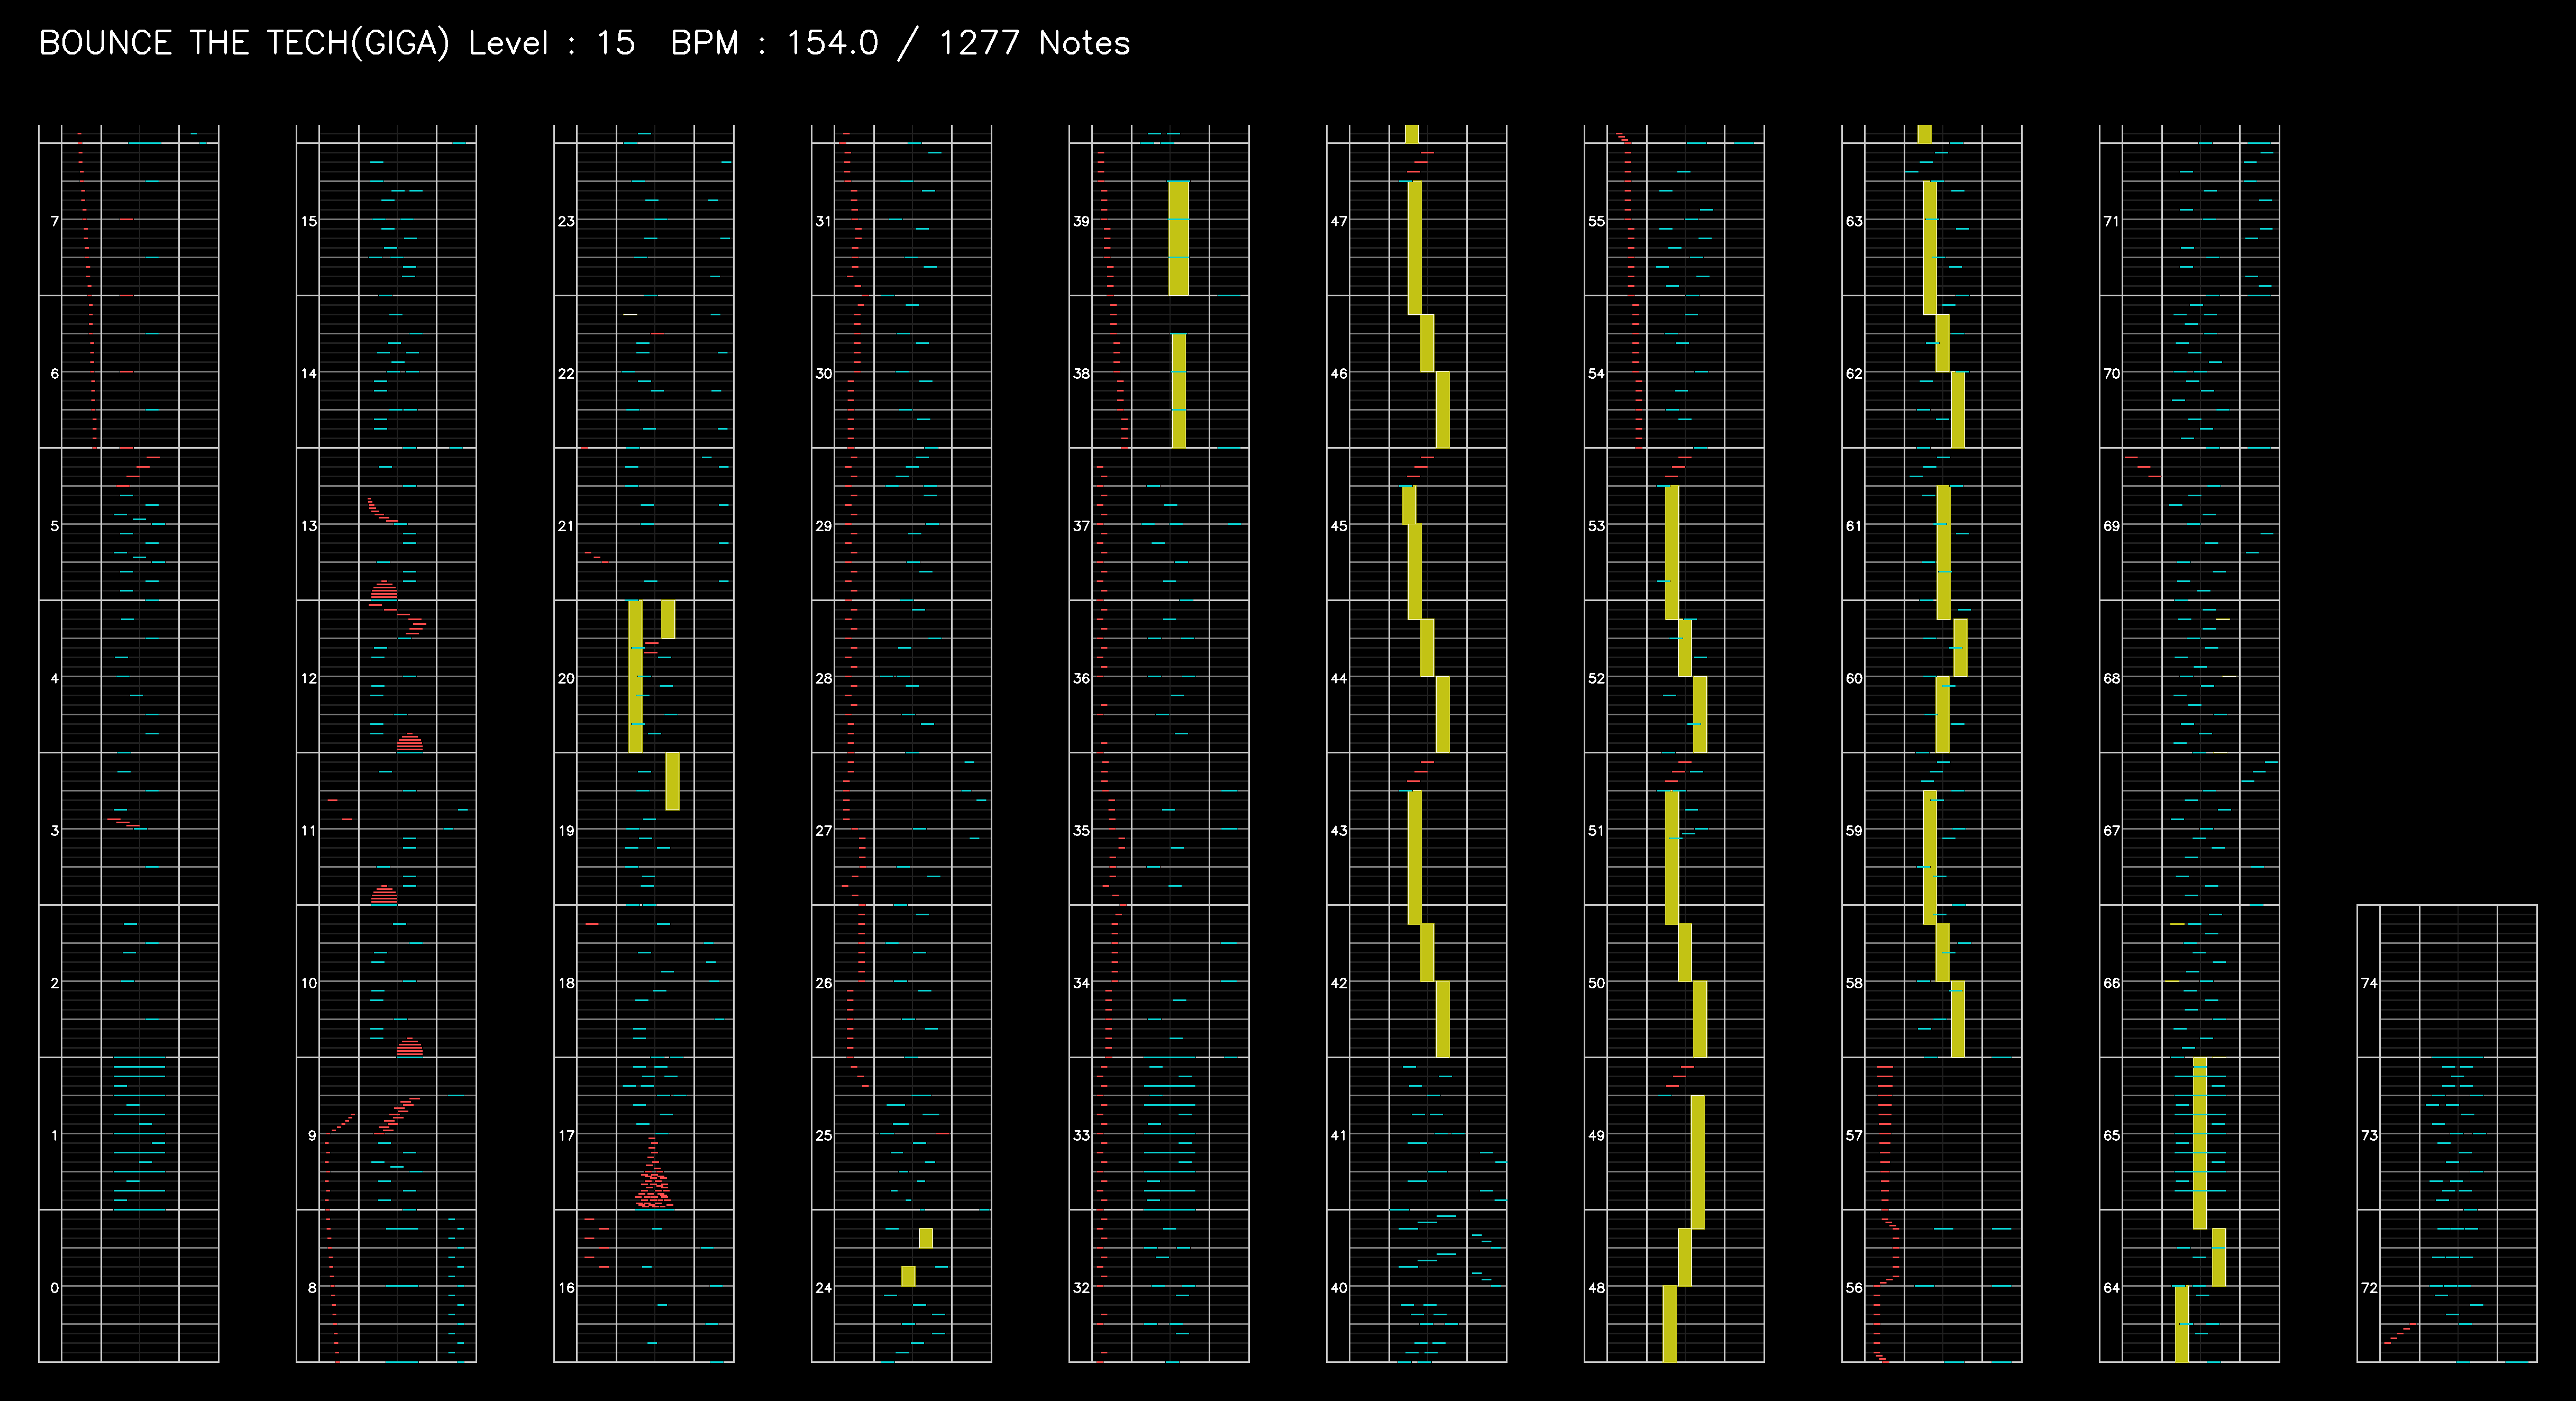Click the yellow hold note in measure 38

1179,391
